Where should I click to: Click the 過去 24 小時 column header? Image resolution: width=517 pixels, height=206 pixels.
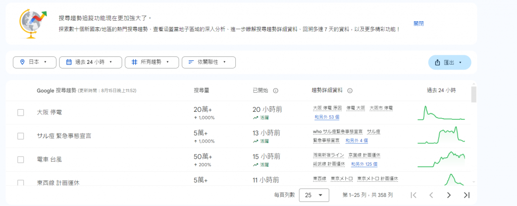click(x=441, y=91)
